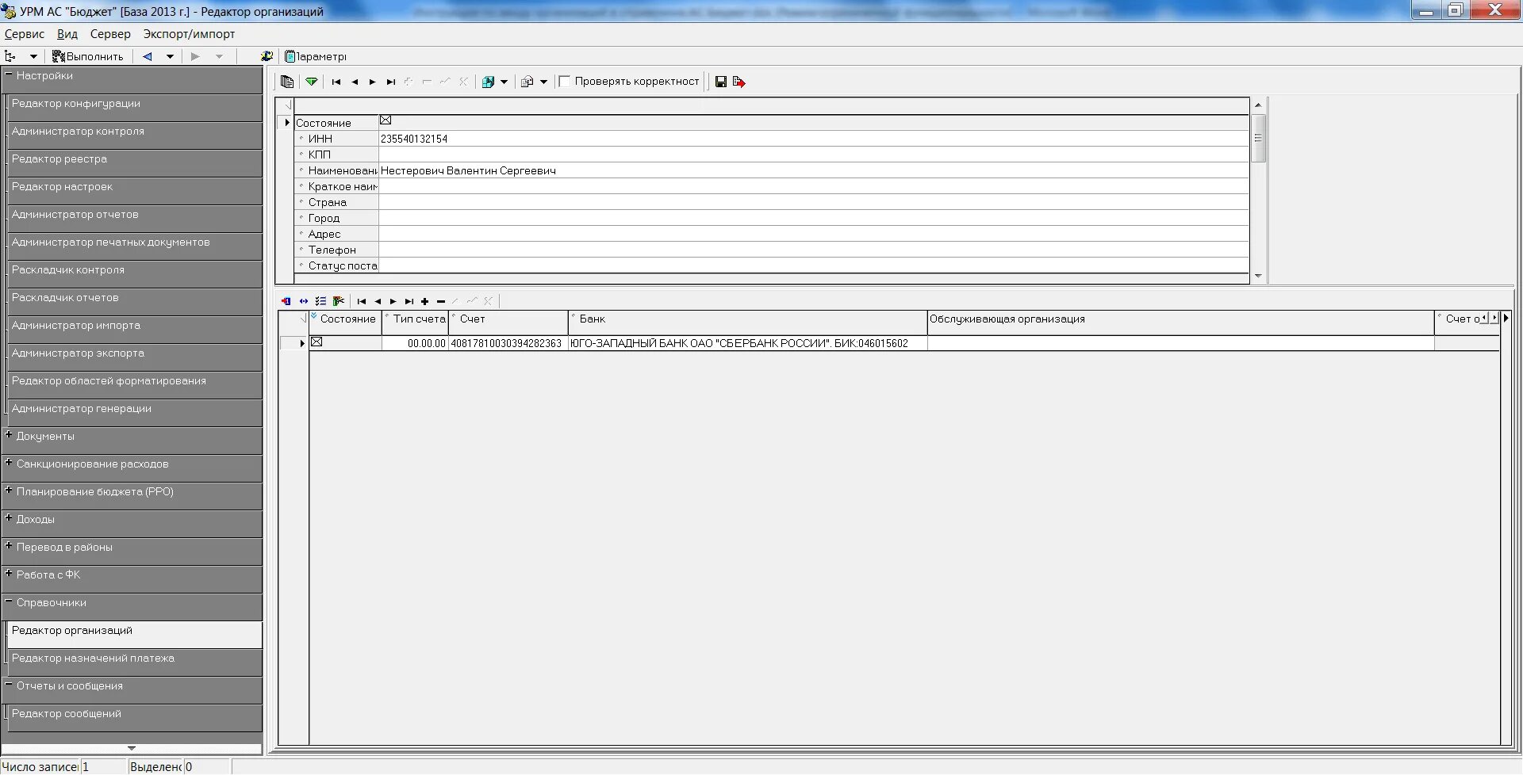This screenshot has height=775, width=1523.
Task: Go to next record in upper toolbar
Action: click(373, 82)
